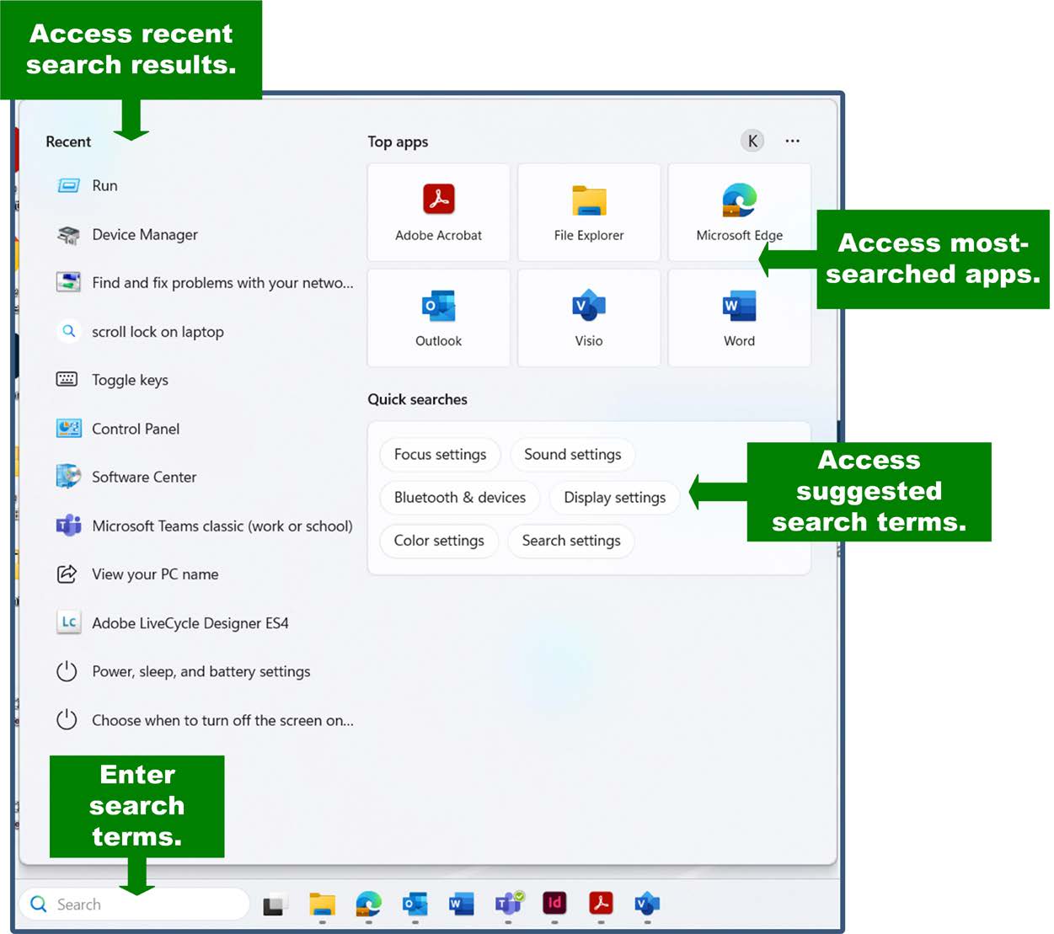Click the Teams classic icon in Recent
Viewport: 1054px width, 934px height.
point(68,526)
